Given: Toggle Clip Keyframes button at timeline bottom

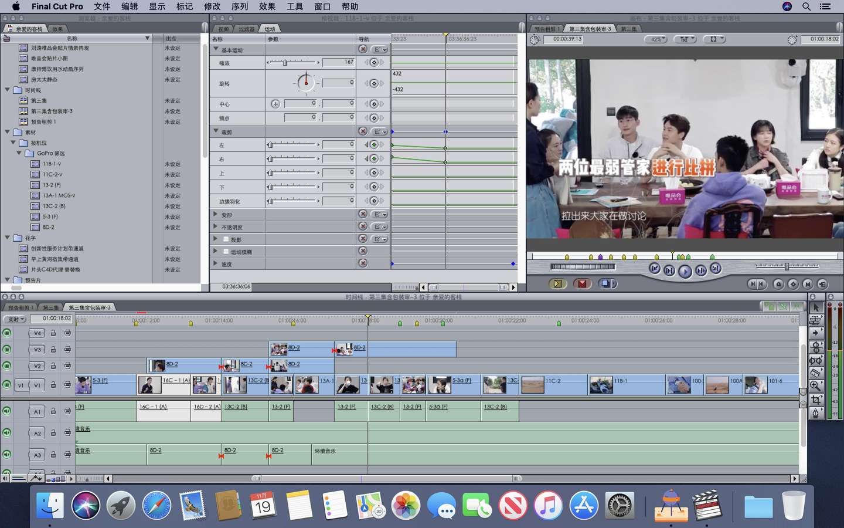Looking at the screenshot, I should [19, 478].
